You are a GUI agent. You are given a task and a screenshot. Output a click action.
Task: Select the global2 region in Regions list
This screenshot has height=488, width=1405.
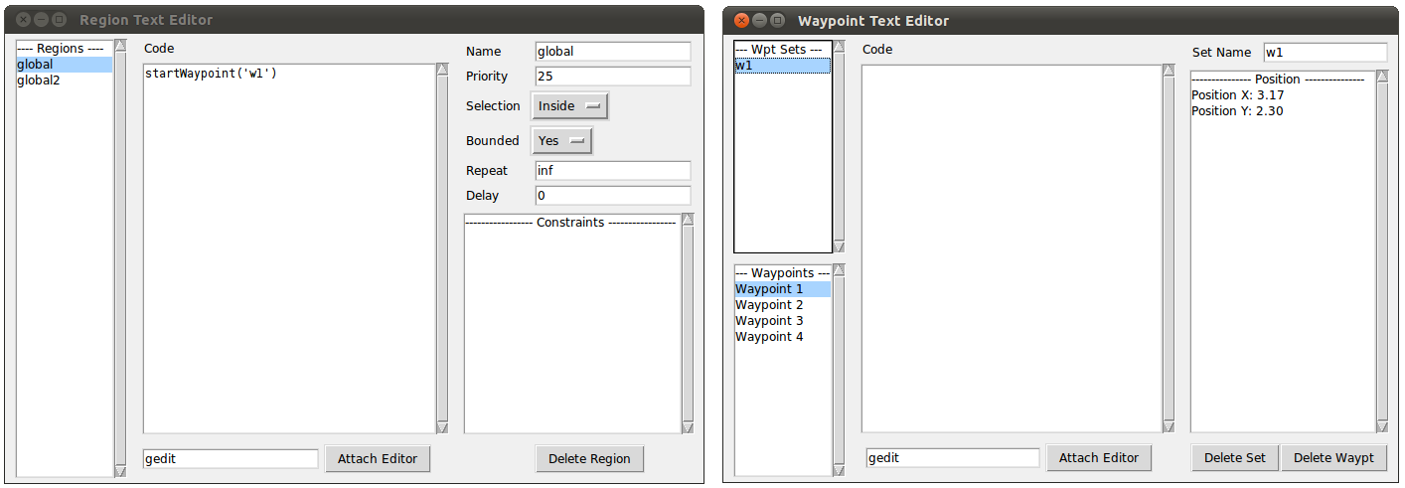[x=65, y=81]
